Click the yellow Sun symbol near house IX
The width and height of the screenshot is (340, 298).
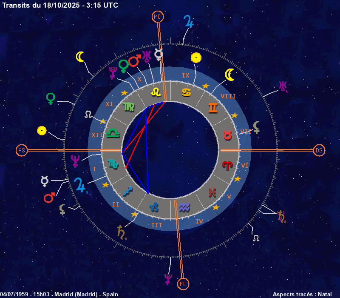coord(195,57)
